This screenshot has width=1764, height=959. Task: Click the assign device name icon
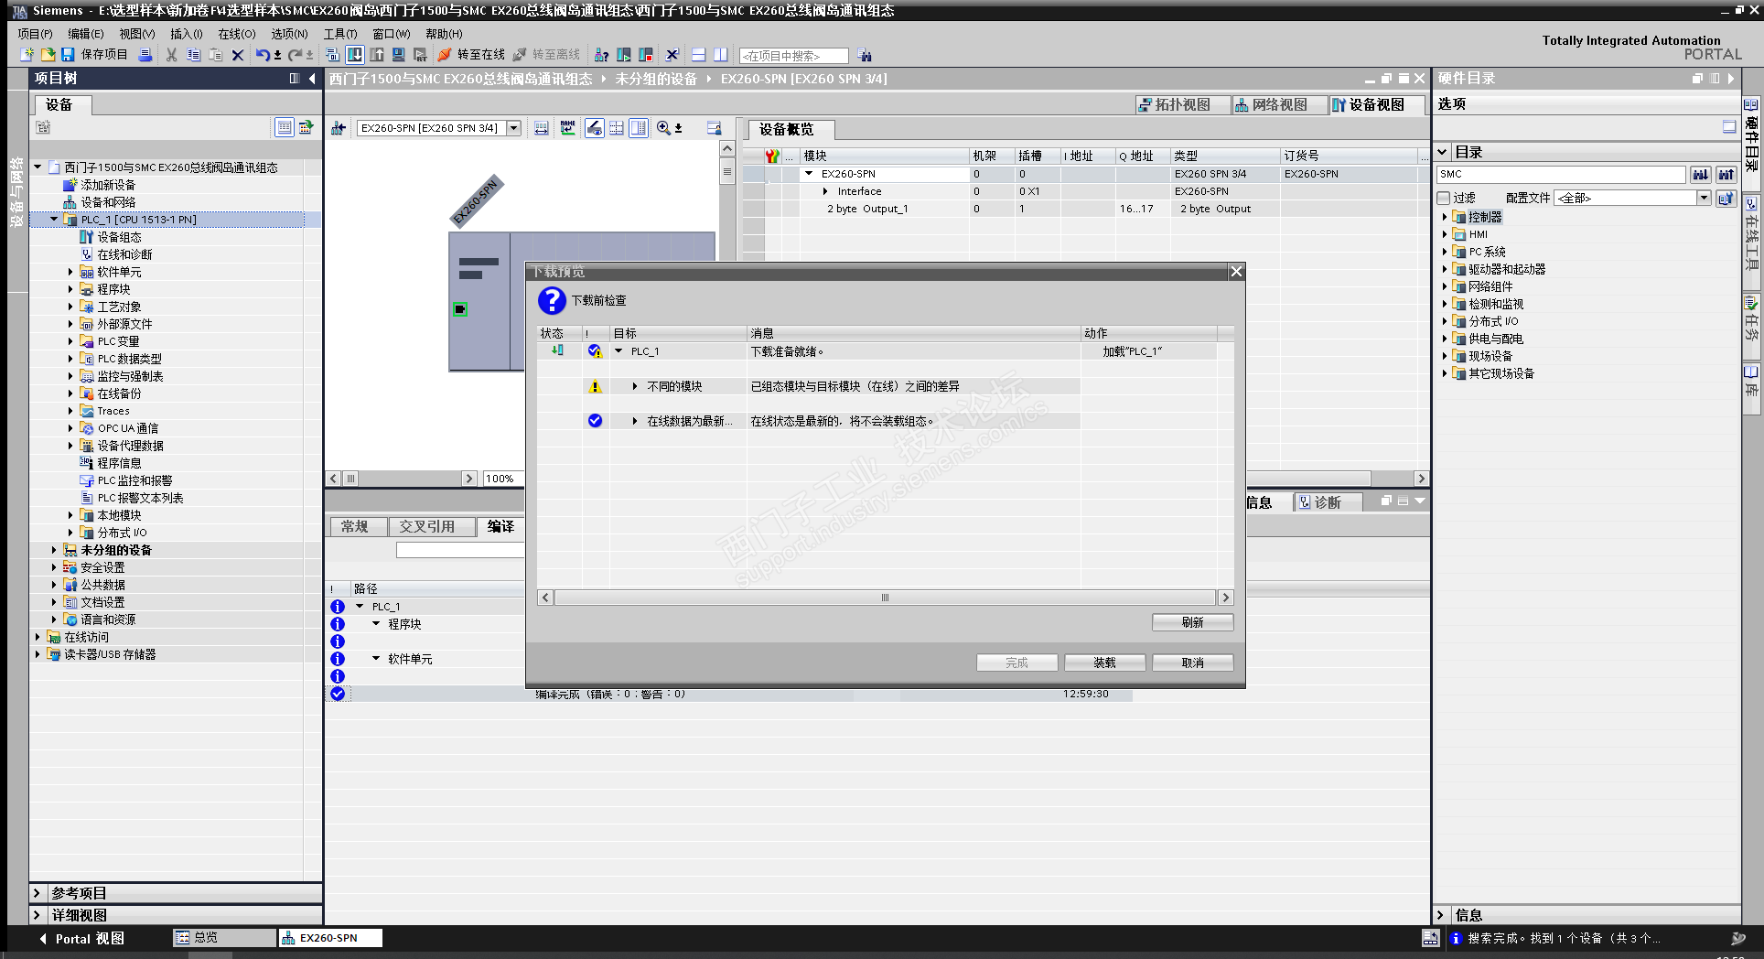coord(568,128)
